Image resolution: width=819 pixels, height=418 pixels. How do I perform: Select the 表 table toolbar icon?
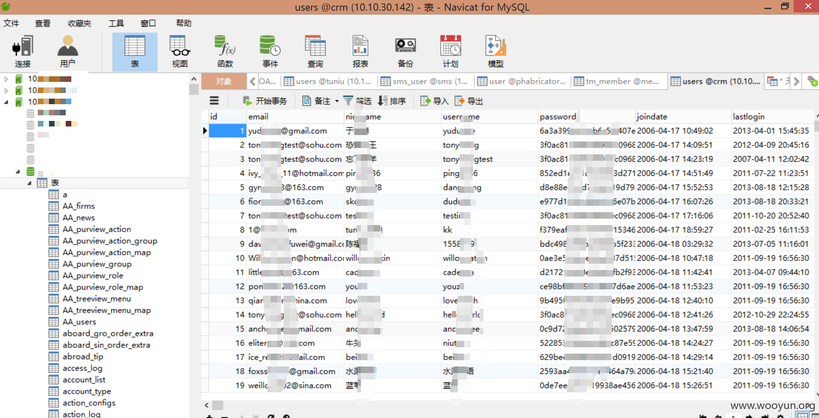tap(134, 52)
